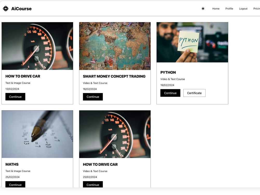The height and width of the screenshot is (195, 260).
Task: Toggle the sun light/dark theme icon
Action: pyautogui.click(x=203, y=9)
